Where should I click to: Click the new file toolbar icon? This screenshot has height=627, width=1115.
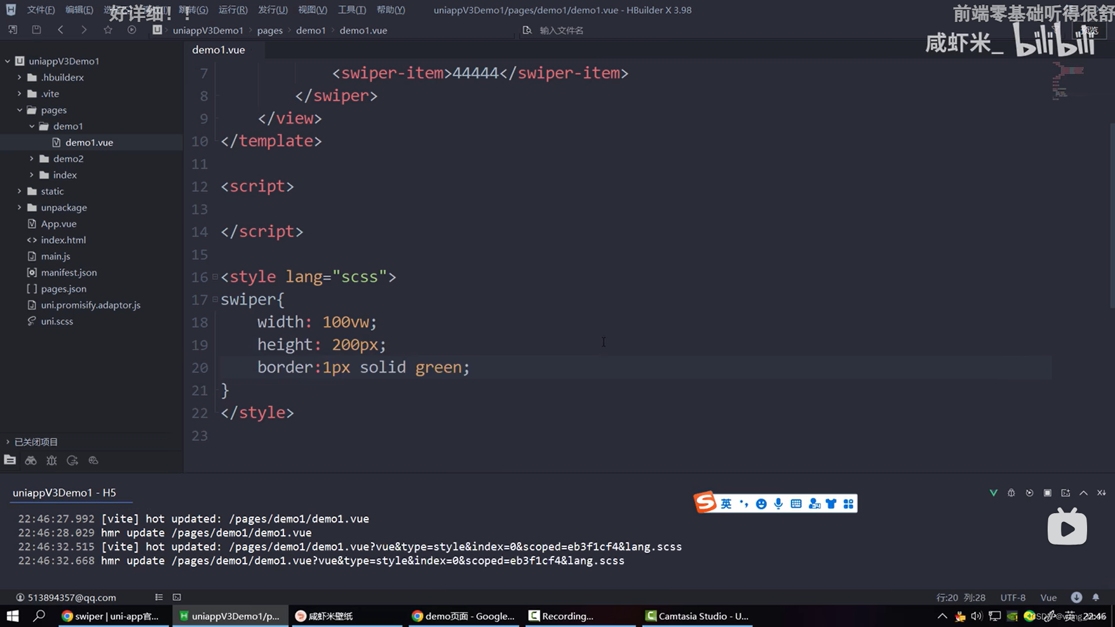coord(13,30)
